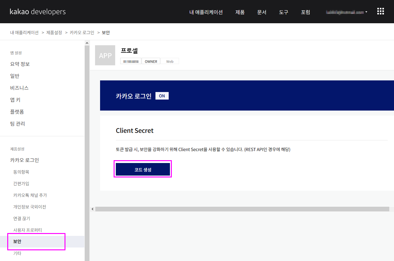Open 내 애플리케이션 in top navigation

coord(206,12)
